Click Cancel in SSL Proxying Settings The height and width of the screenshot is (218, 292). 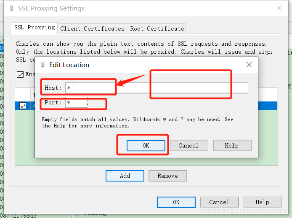click(219, 202)
